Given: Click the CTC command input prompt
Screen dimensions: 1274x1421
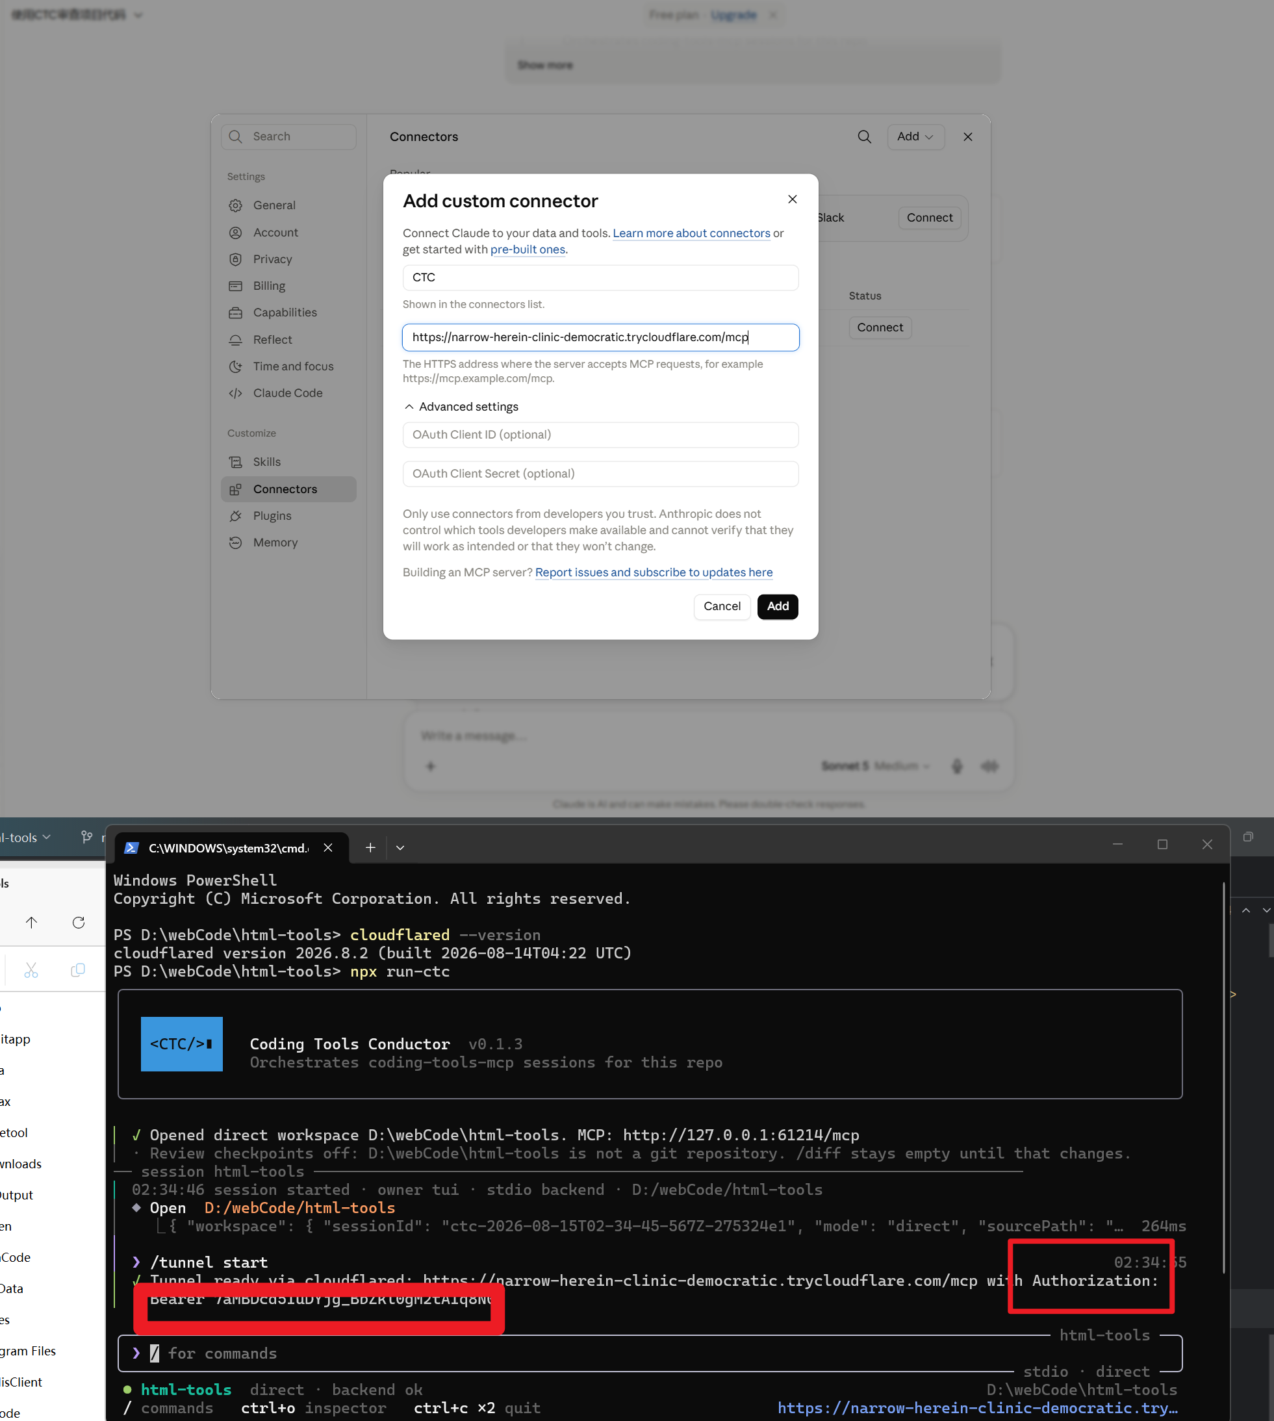Looking at the screenshot, I should pyautogui.click(x=650, y=1353).
